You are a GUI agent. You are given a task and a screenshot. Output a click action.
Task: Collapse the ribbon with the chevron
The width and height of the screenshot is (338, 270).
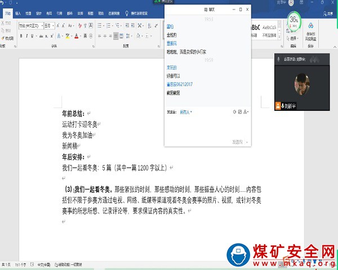coord(335,47)
